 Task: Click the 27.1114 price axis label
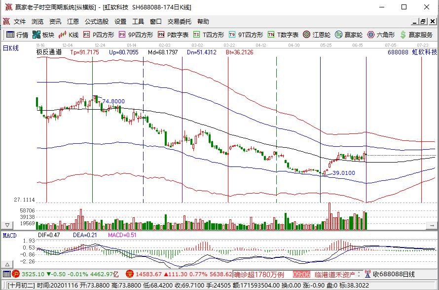24,200
